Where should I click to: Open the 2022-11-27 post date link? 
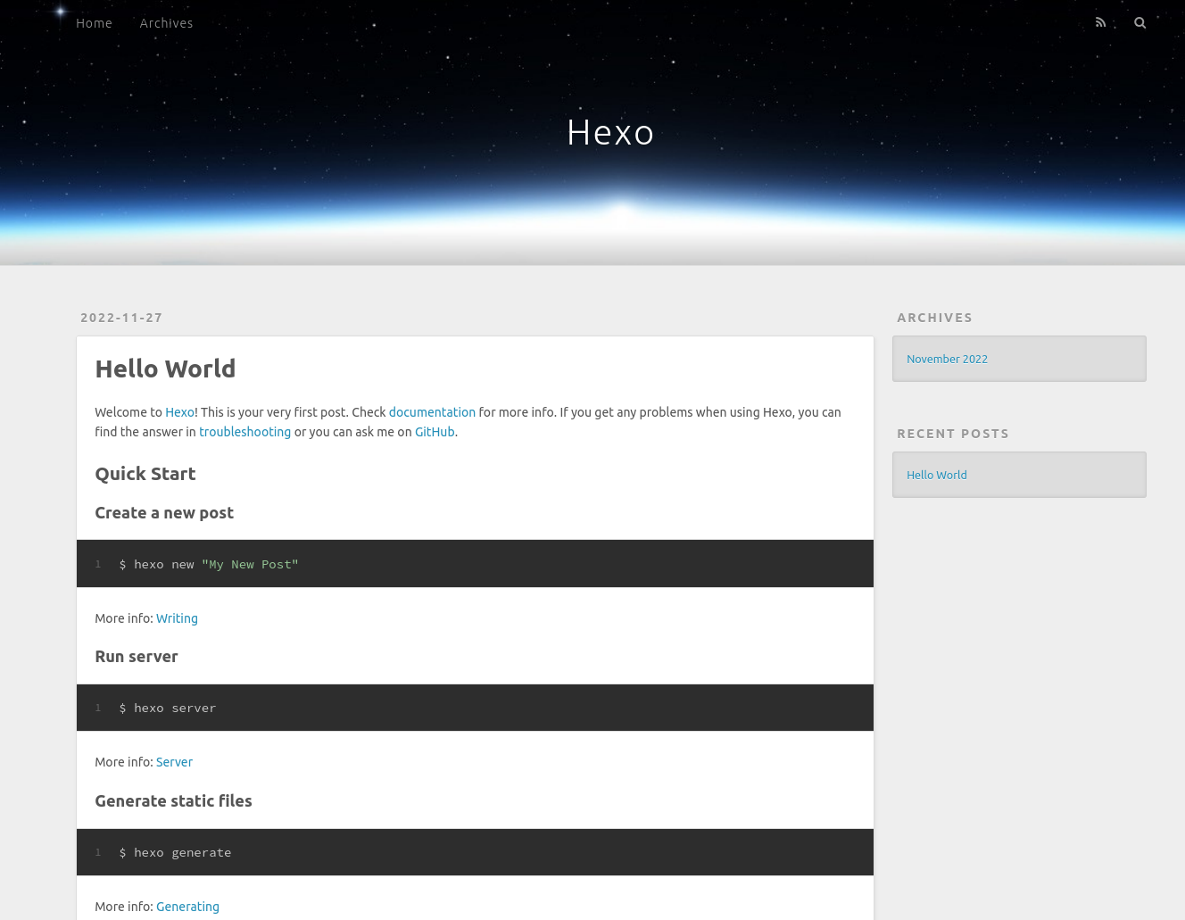pyautogui.click(x=121, y=318)
